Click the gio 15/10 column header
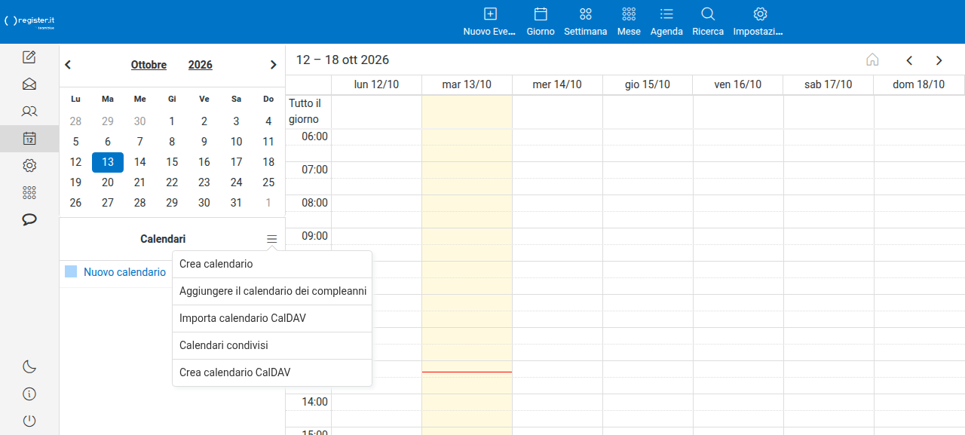 (x=648, y=84)
